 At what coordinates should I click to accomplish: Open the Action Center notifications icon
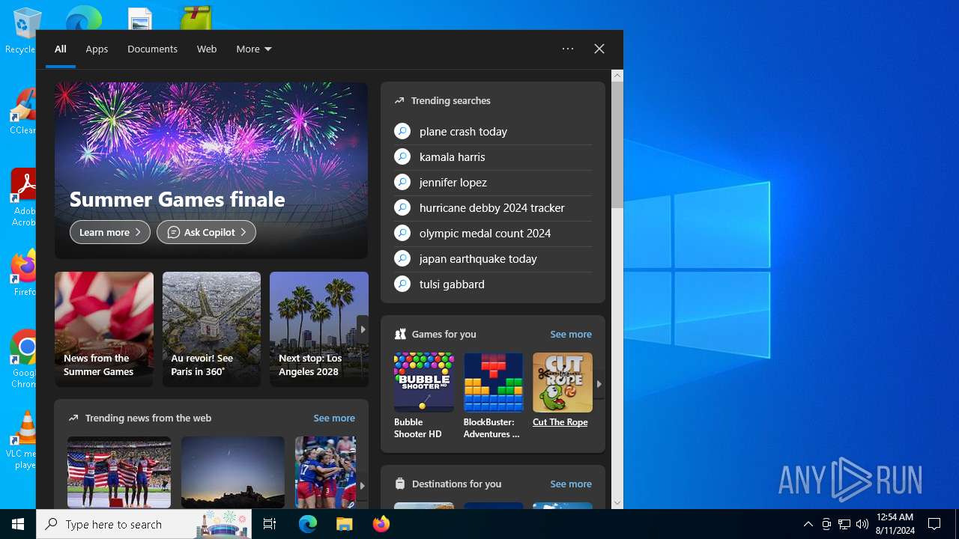934,524
